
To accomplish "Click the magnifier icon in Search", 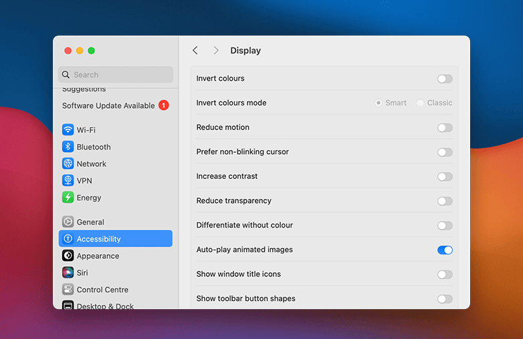I will (66, 75).
